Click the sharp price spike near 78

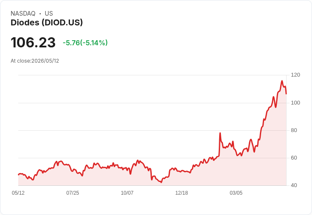pos(220,133)
